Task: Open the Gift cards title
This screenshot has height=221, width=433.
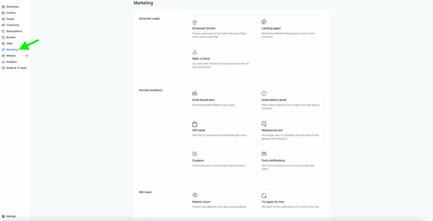Action: click(x=199, y=130)
